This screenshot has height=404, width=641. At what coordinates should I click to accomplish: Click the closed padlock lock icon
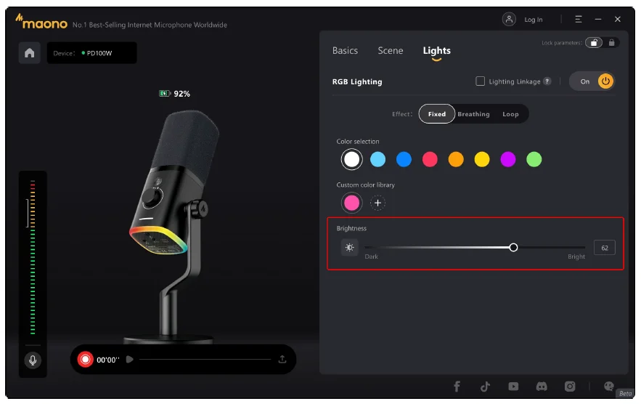(611, 43)
